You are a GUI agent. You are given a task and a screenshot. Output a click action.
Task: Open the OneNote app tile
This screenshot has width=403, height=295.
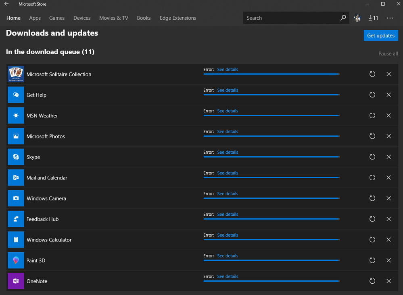click(16, 281)
